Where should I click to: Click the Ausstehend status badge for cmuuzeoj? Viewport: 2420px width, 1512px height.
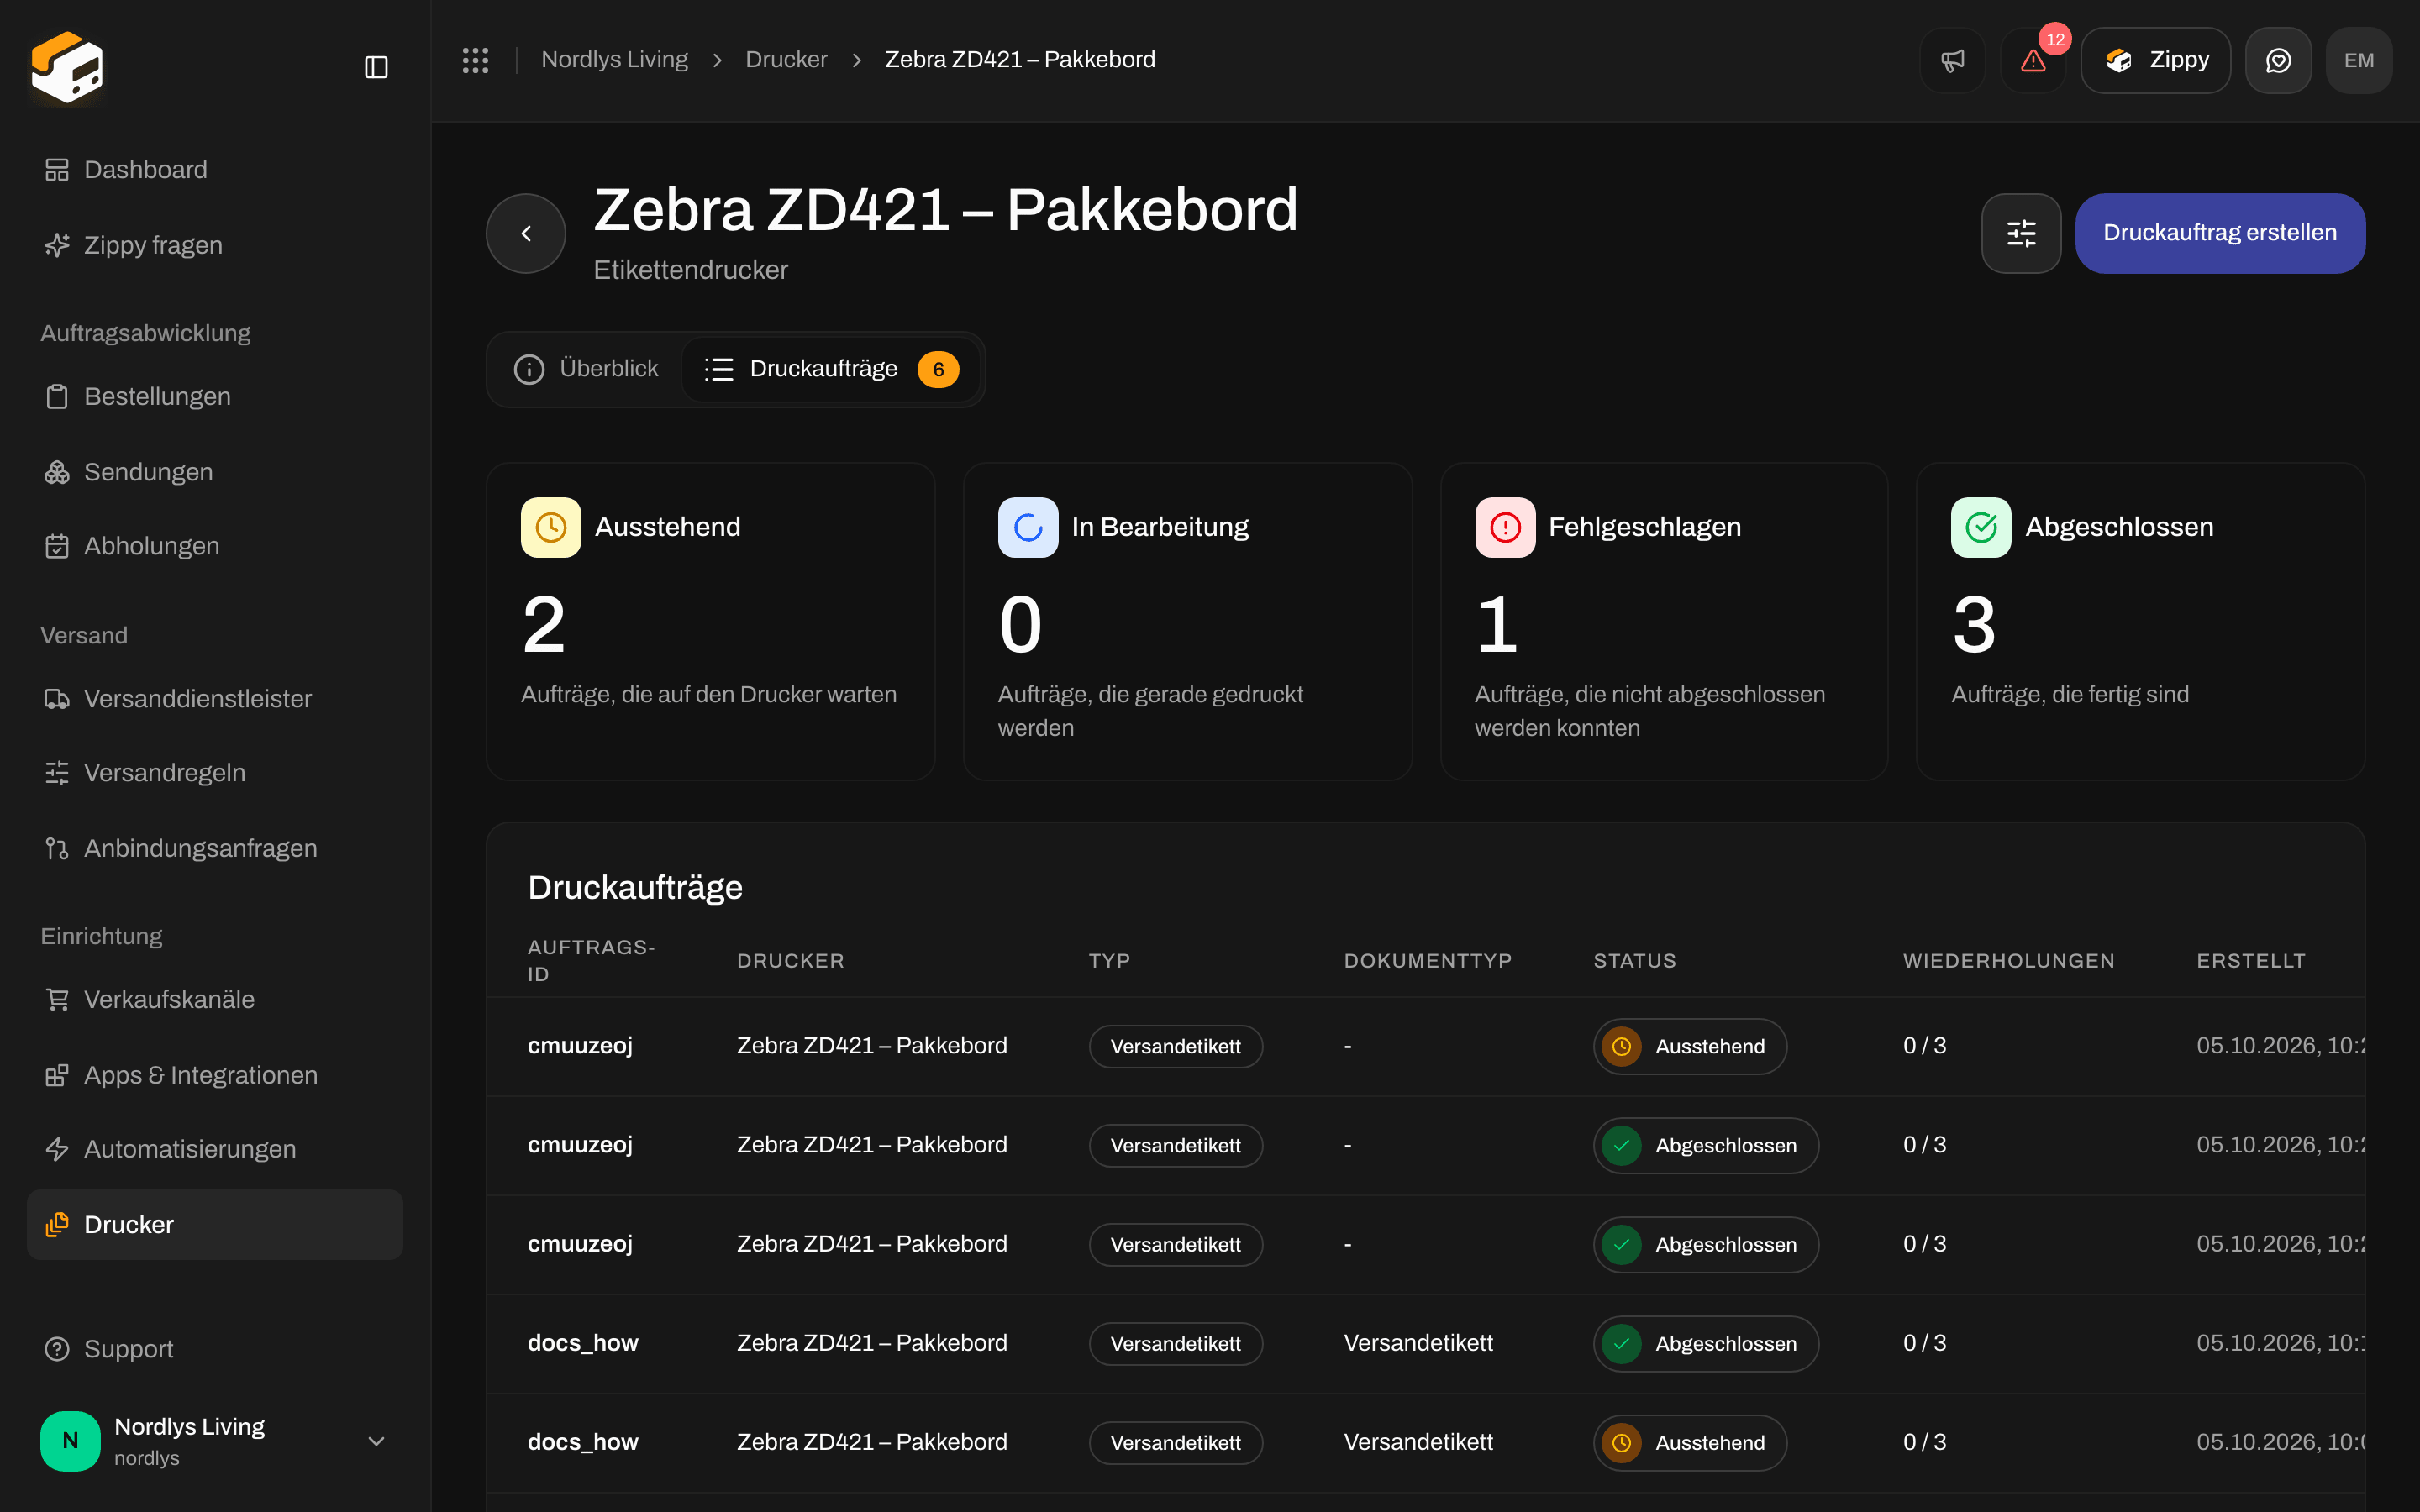click(1690, 1046)
